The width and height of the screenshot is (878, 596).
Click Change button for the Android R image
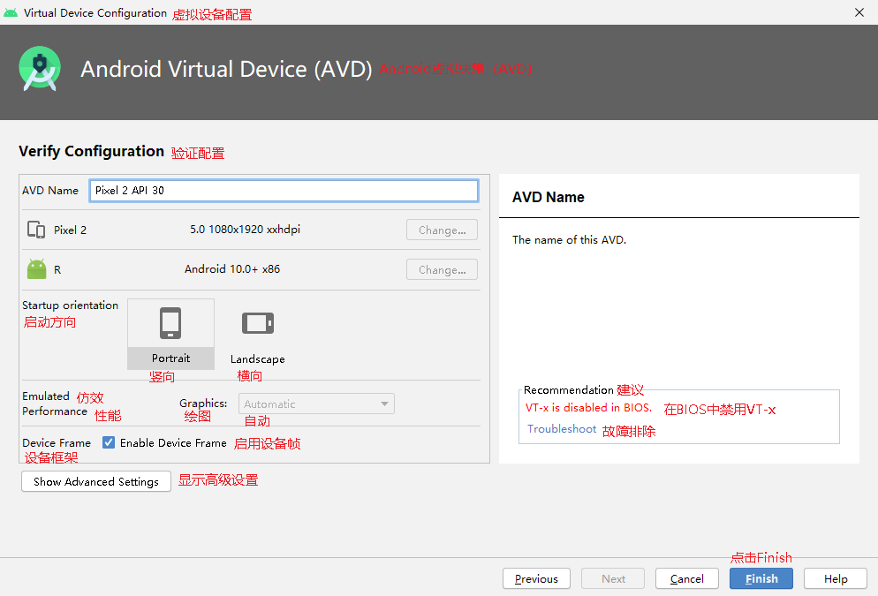[442, 269]
